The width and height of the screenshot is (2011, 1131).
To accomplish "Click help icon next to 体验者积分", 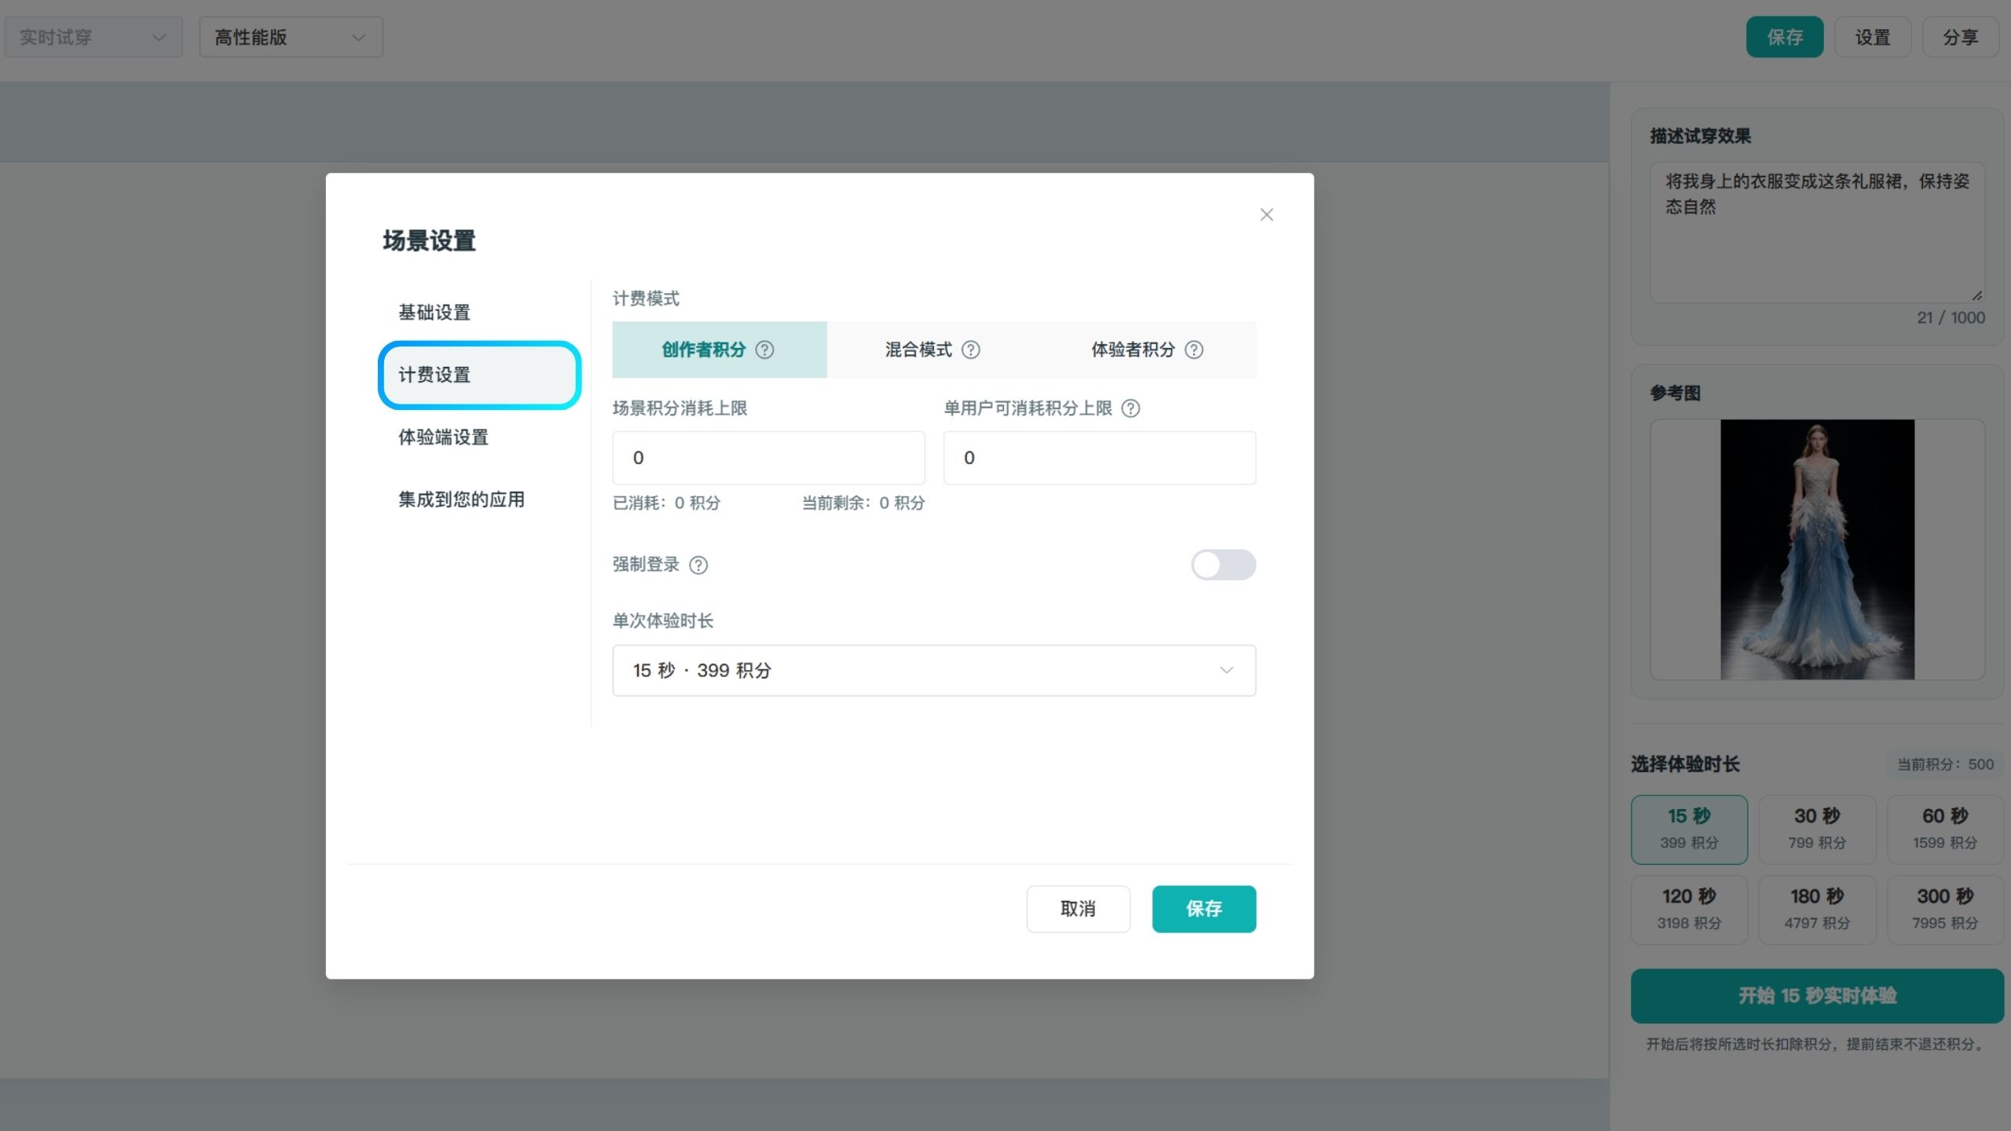I will point(1194,350).
